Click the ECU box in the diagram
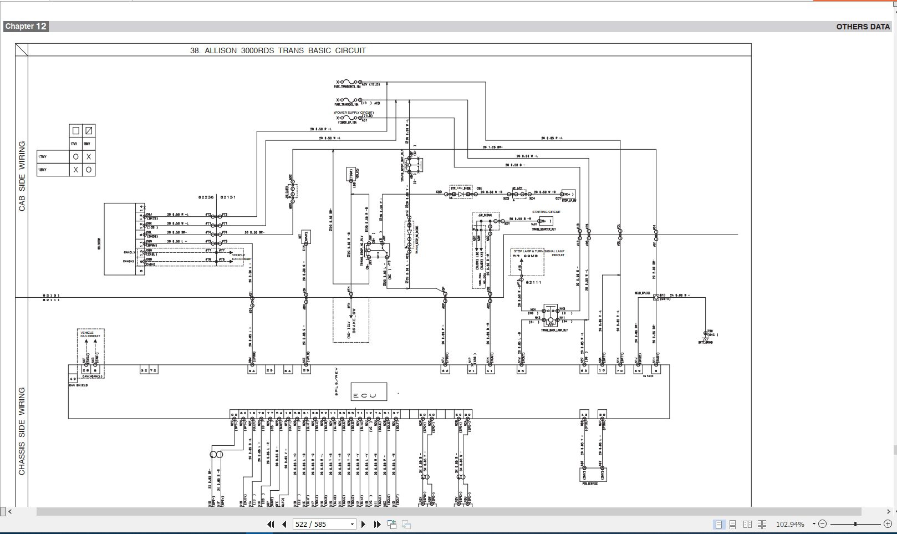Viewport: 897px width, 534px height. [x=369, y=391]
